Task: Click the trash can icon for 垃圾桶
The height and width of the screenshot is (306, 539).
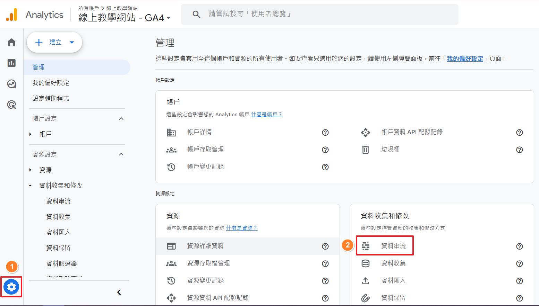Action: pyautogui.click(x=366, y=150)
